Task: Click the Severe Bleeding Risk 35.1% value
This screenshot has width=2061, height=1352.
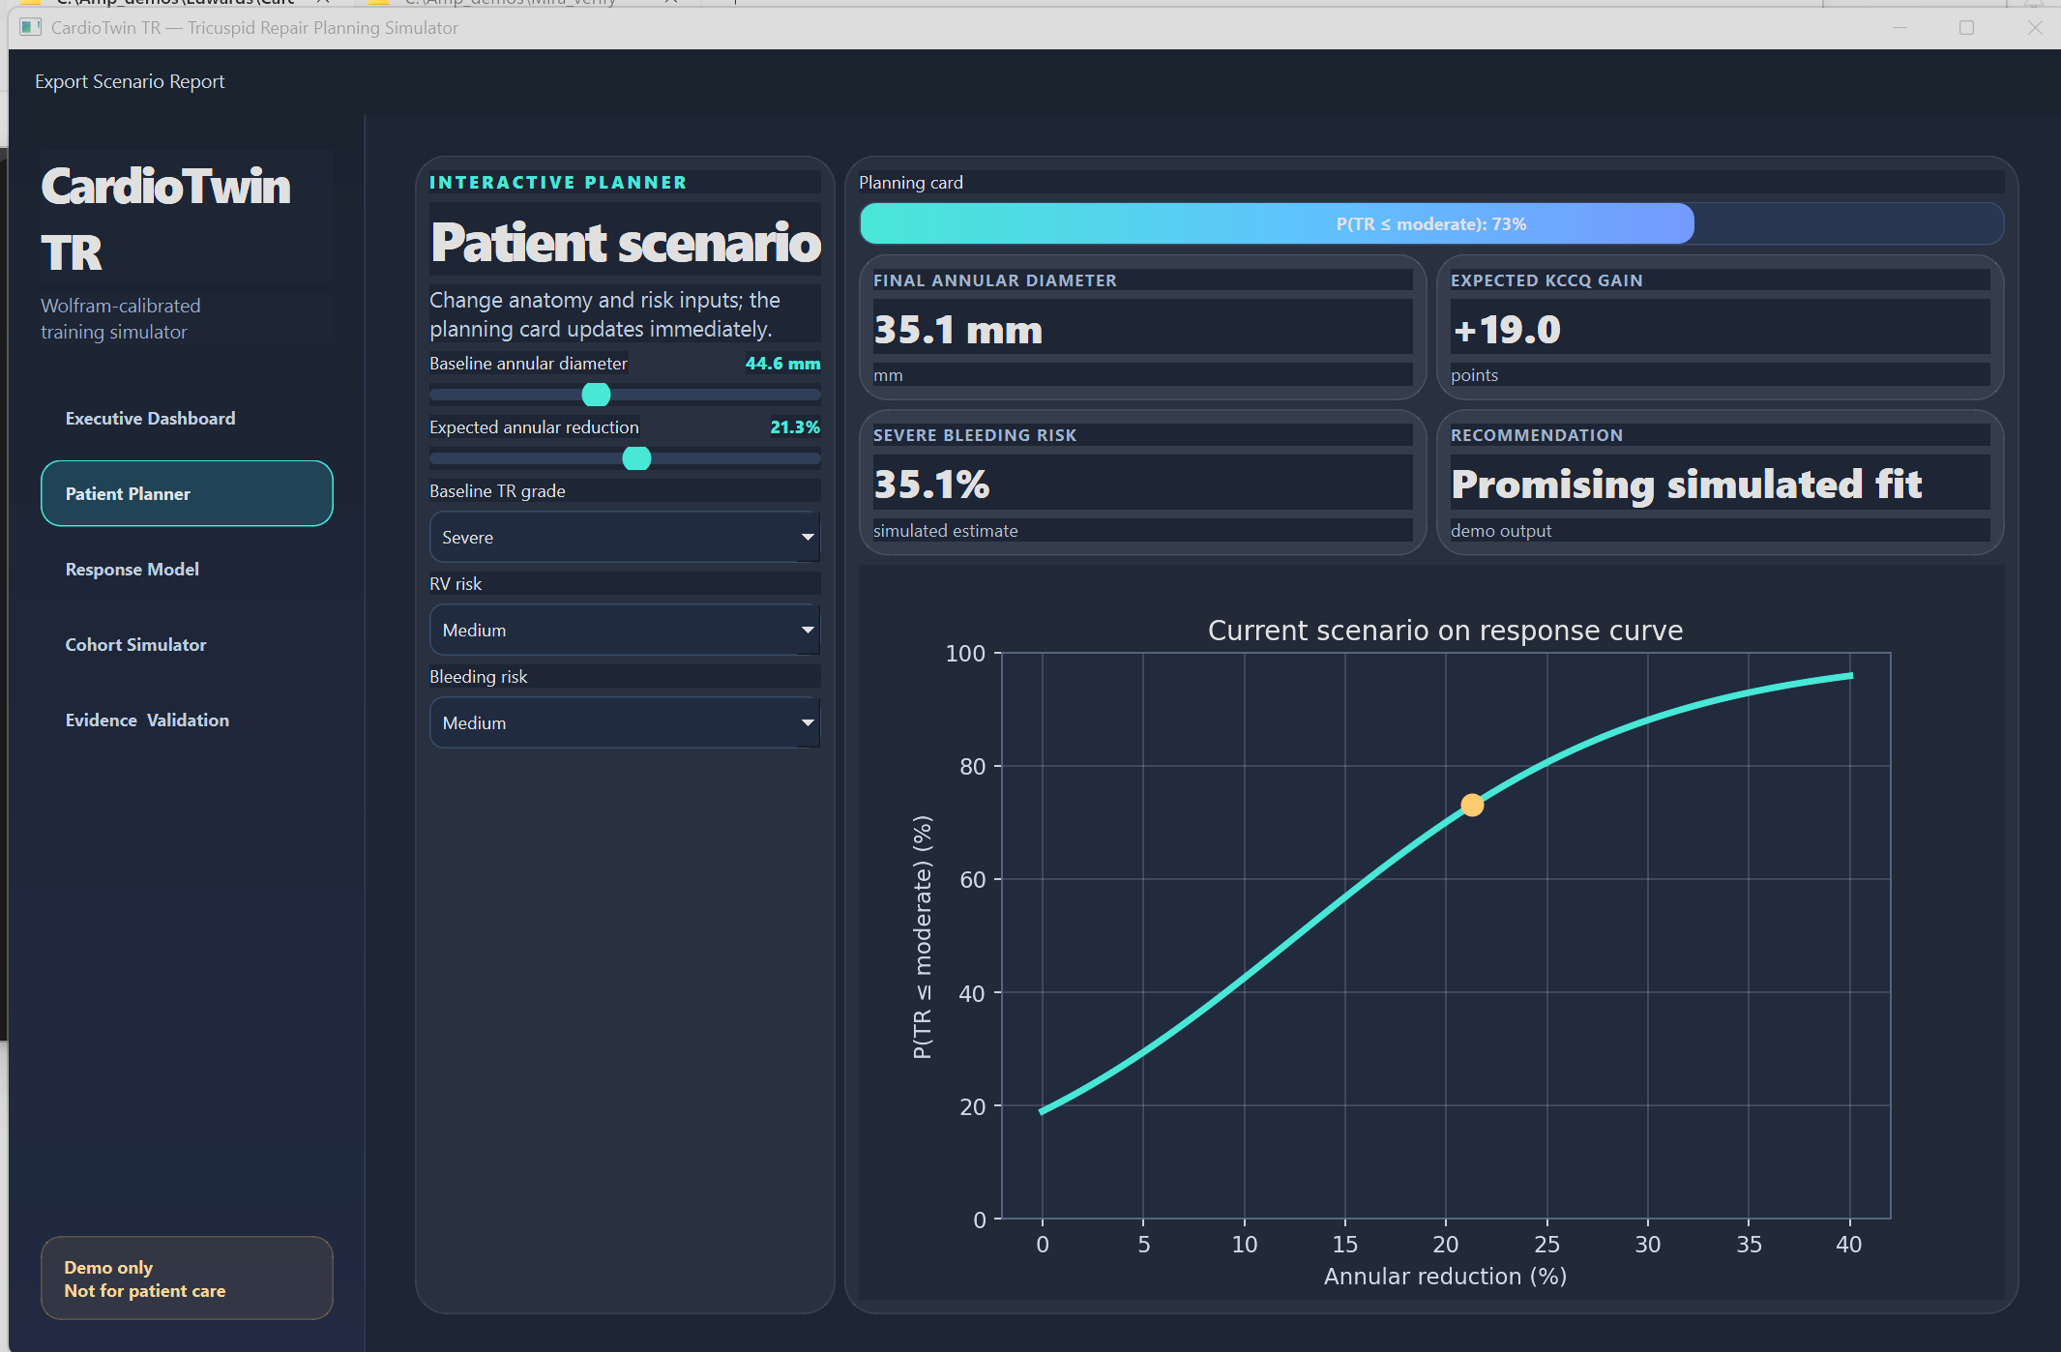Action: [x=931, y=485]
